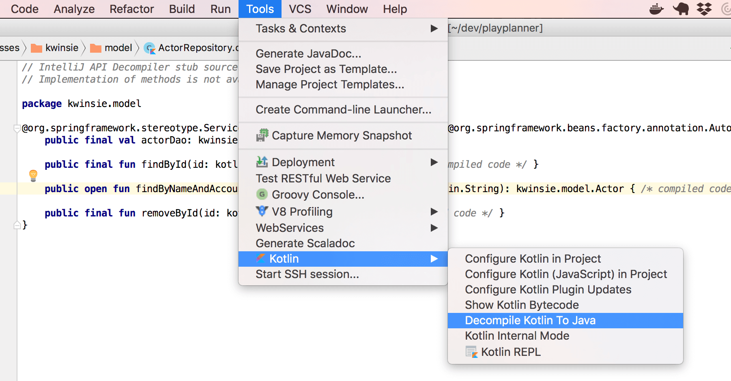Click the Docker whale icon in menu bar
The image size is (731, 381).
(656, 9)
